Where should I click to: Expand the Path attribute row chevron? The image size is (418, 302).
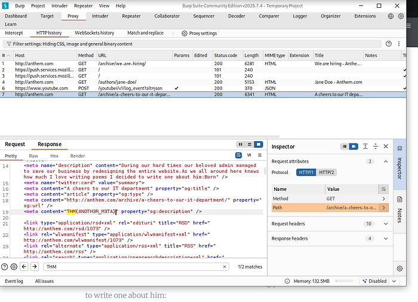383,208
